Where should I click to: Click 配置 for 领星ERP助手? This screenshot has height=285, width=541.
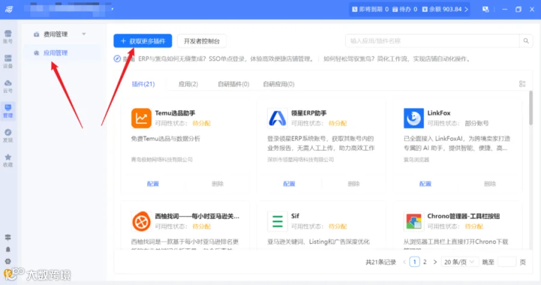point(289,183)
